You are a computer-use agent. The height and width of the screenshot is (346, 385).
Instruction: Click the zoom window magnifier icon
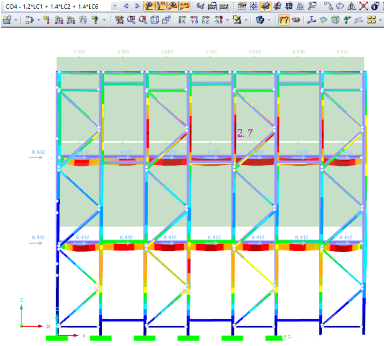tap(132, 20)
